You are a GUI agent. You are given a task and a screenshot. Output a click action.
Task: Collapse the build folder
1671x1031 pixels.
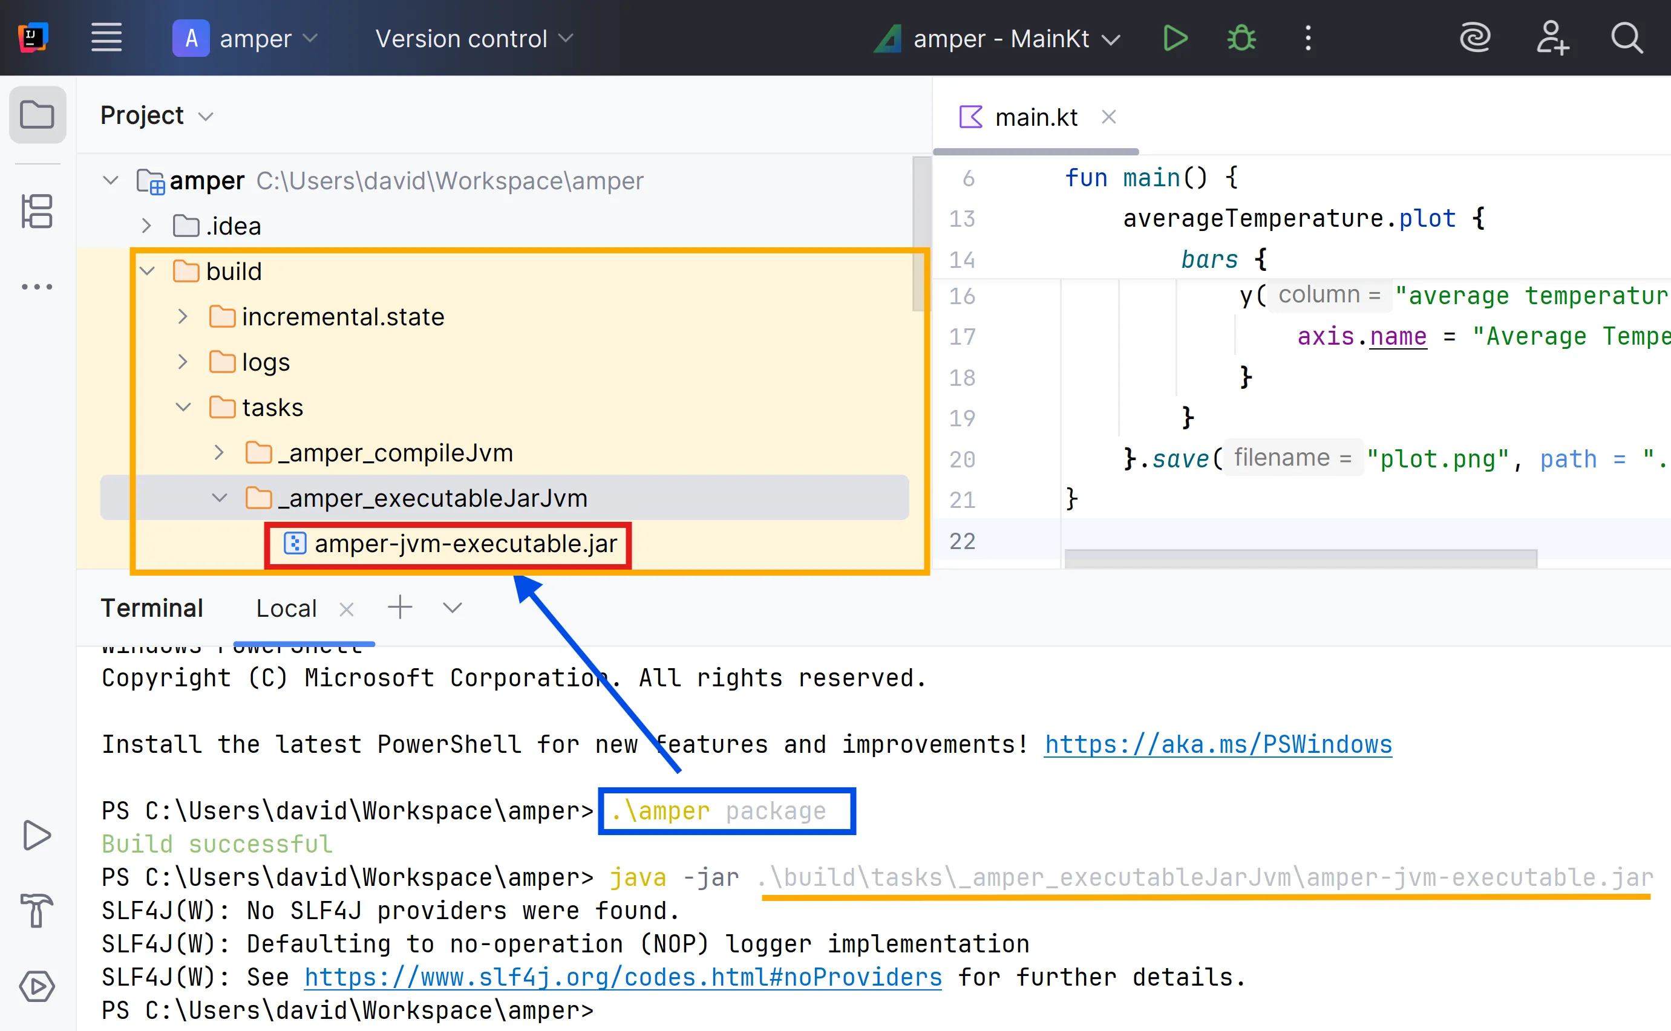click(148, 272)
